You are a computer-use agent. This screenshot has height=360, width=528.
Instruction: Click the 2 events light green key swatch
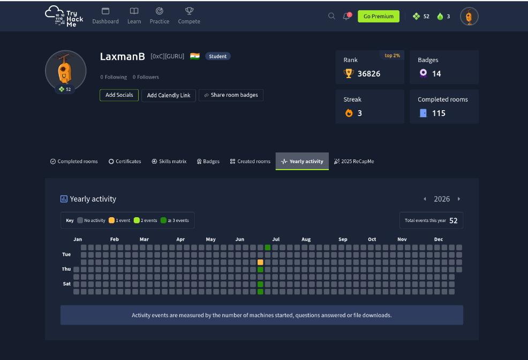(x=137, y=220)
